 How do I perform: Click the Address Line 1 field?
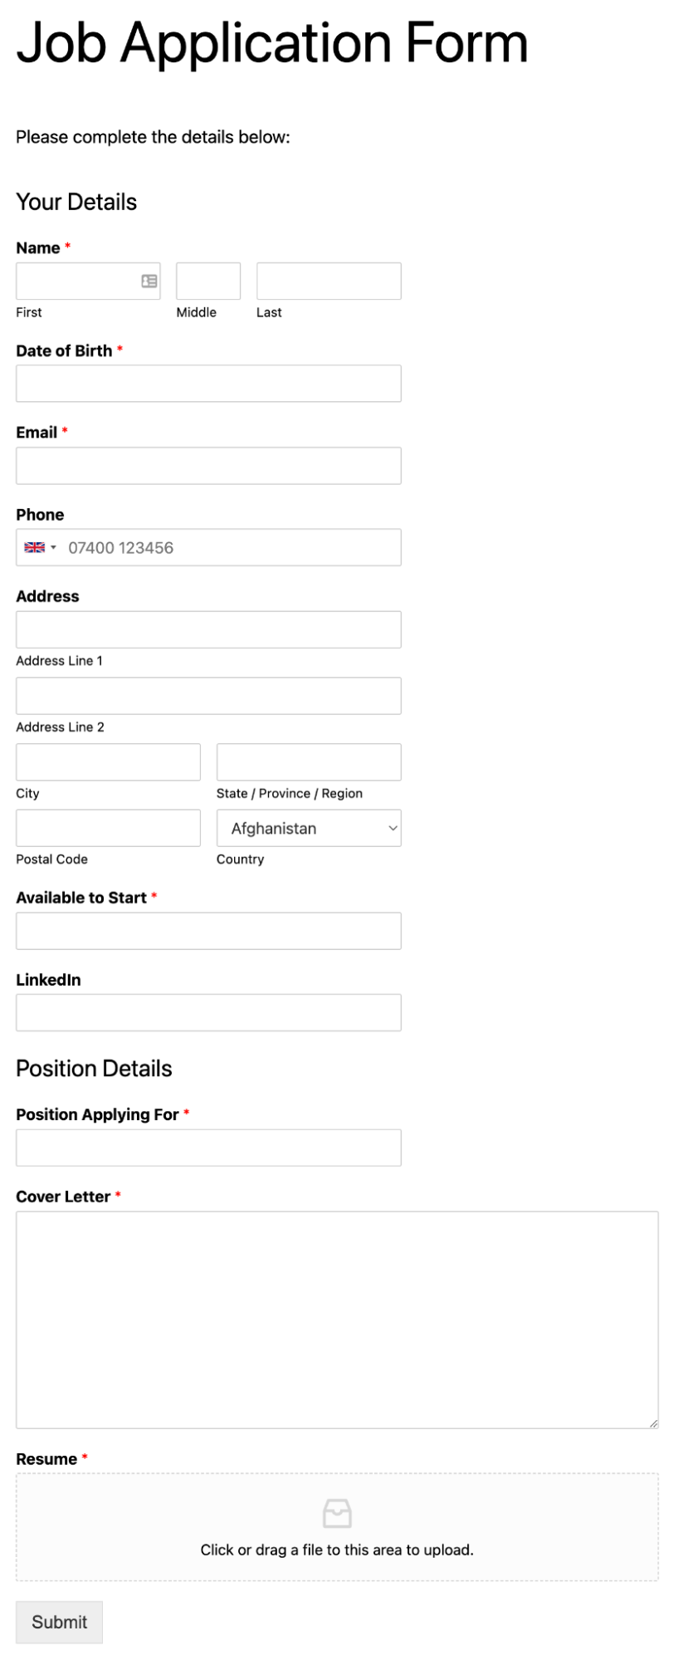[x=208, y=629]
